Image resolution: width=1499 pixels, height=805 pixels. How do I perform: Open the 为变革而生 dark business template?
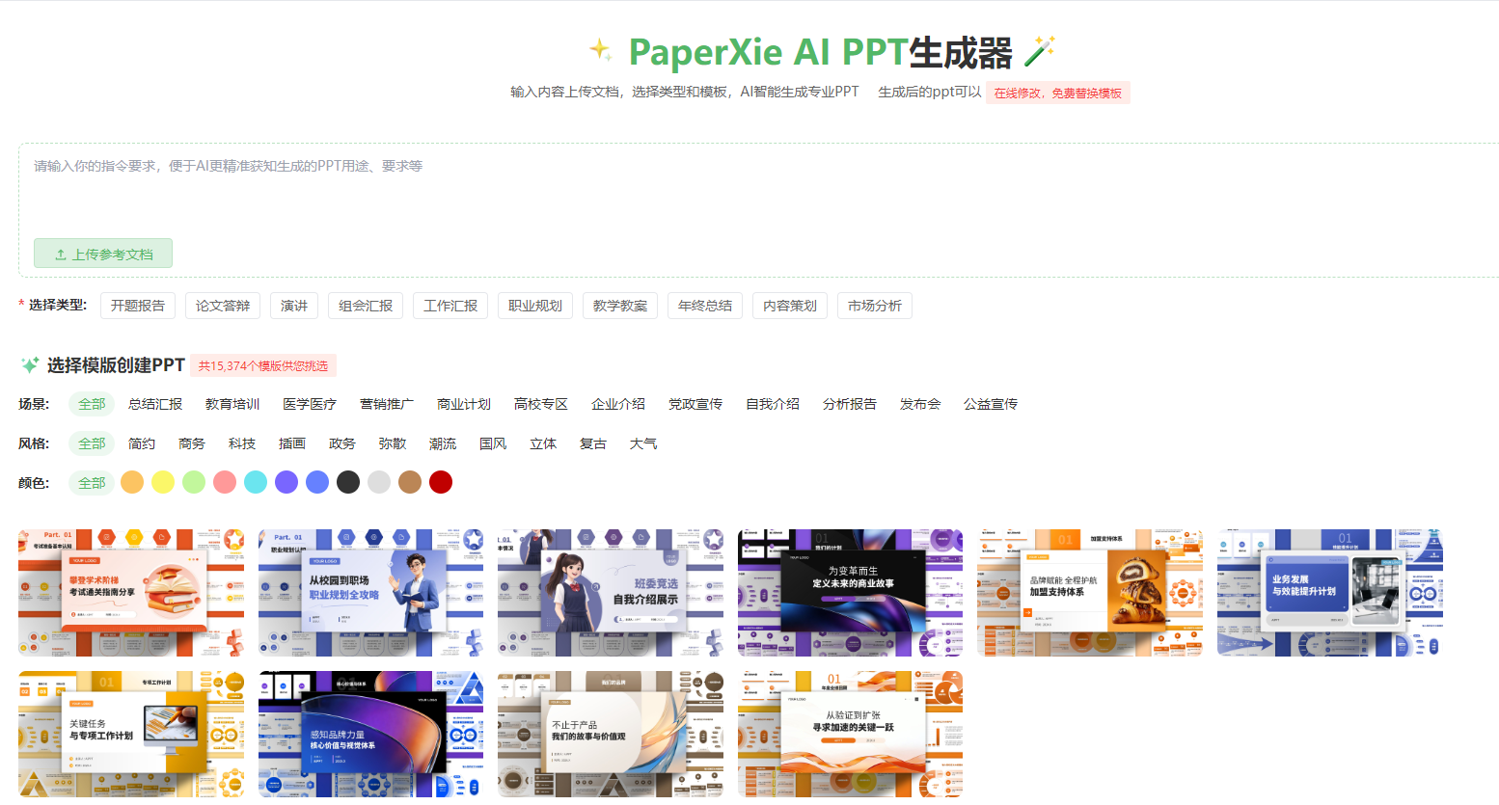(x=850, y=592)
